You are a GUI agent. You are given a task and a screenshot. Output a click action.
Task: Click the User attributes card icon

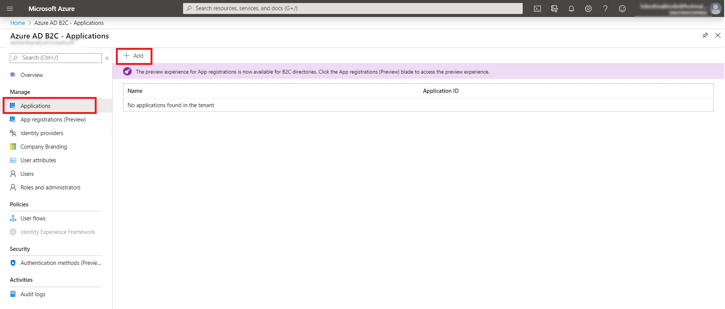(13, 160)
